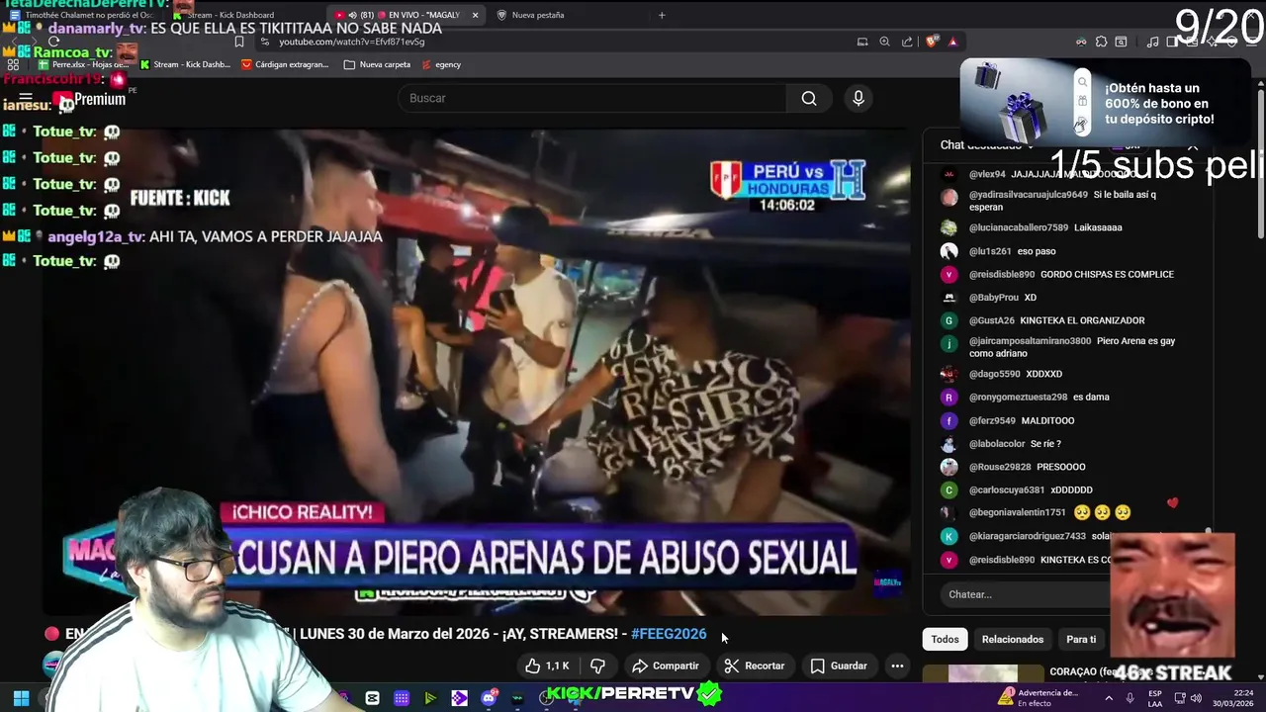This screenshot has height=712, width=1266.
Task: Open Cárdigan extragran... bookmark
Action: click(x=285, y=64)
